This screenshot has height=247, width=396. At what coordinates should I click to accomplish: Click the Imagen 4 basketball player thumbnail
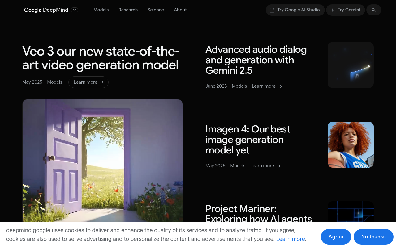point(351,144)
